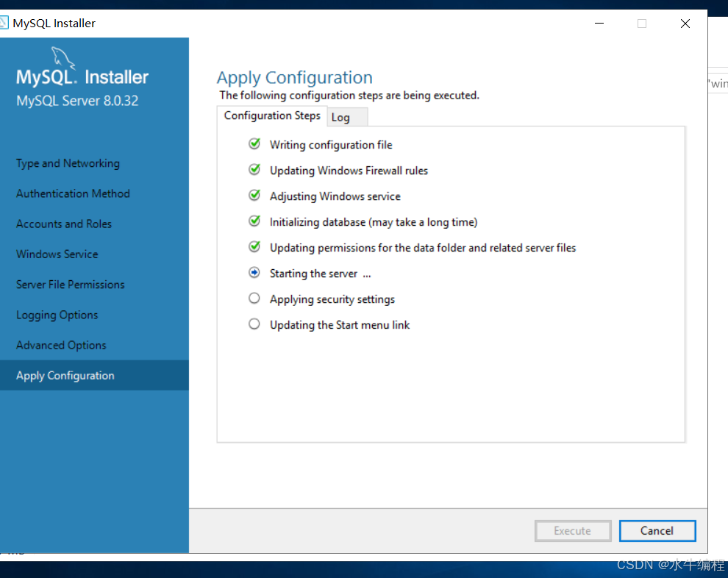728x578 pixels.
Task: Open the Windows Service step
Action: click(57, 254)
